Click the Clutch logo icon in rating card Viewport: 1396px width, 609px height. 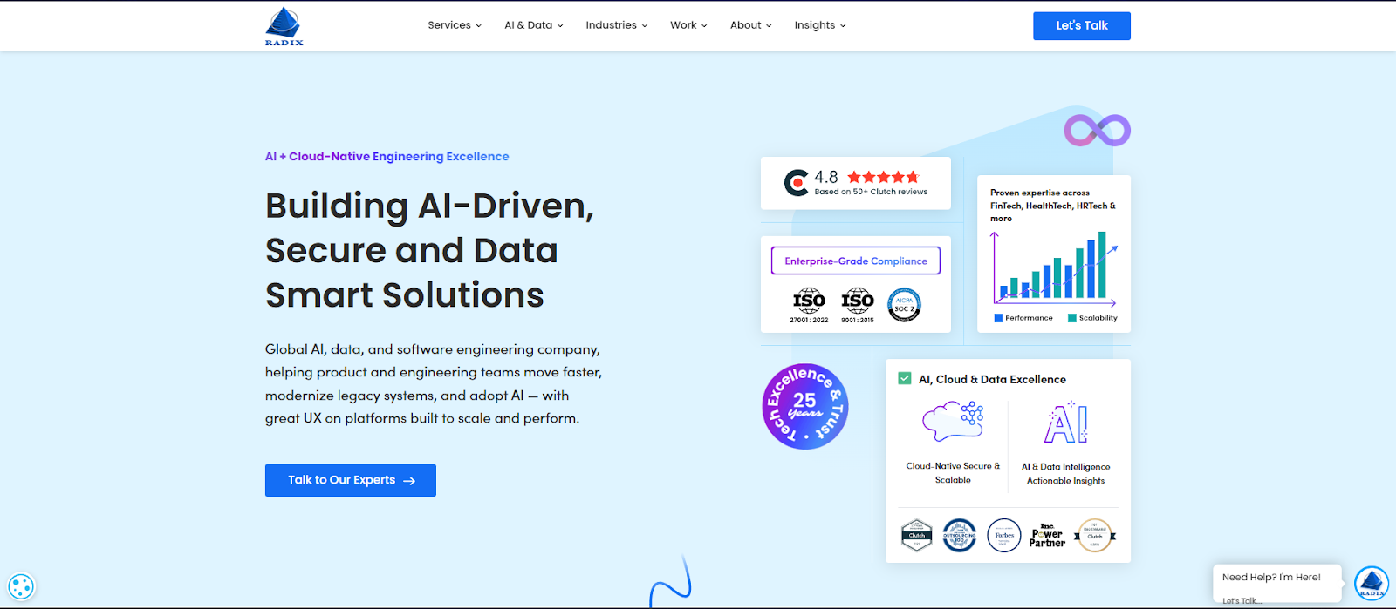tap(796, 183)
